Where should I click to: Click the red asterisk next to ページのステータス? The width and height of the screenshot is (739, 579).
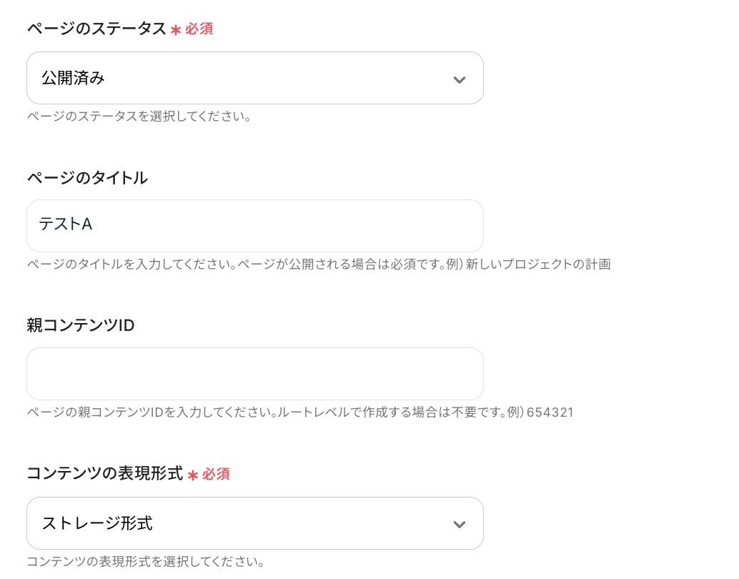click(x=175, y=30)
